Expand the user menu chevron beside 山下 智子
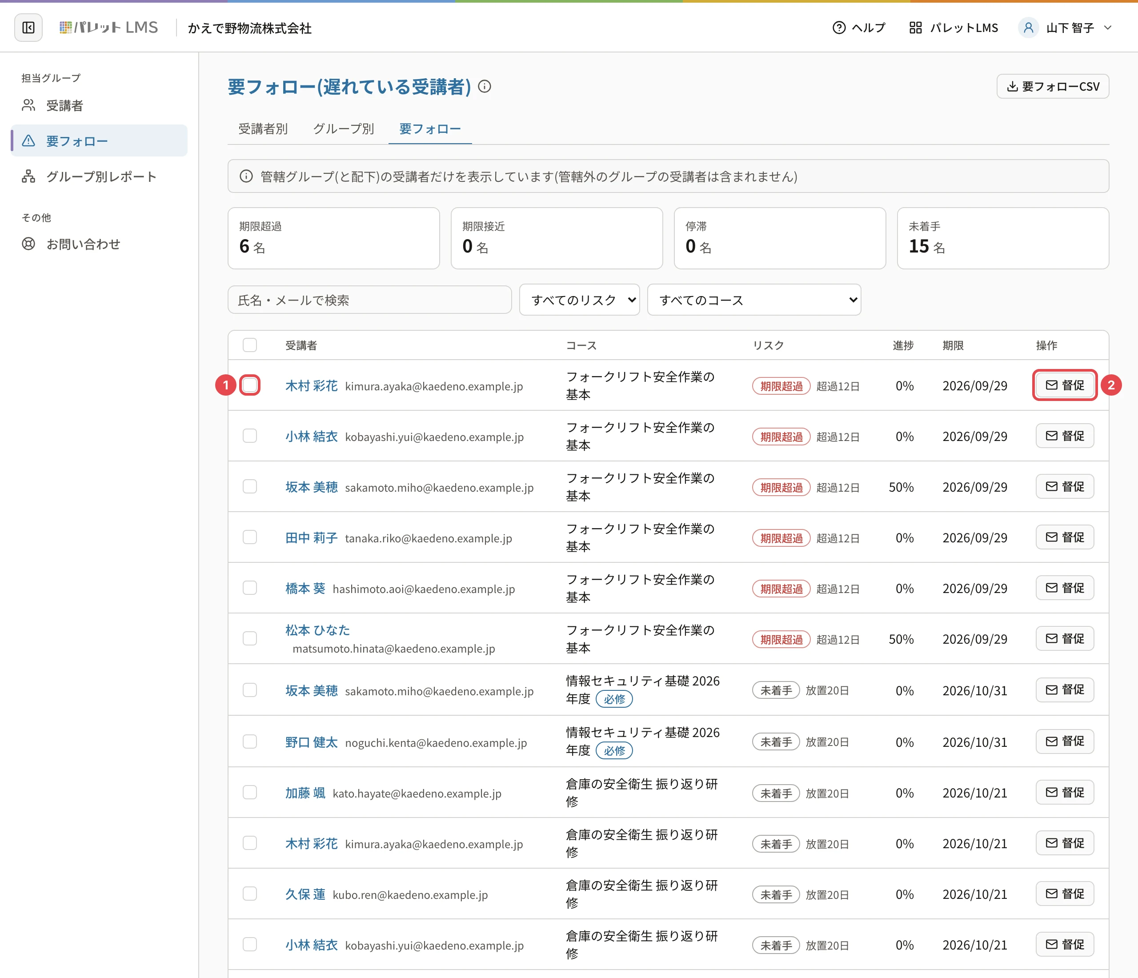Screen dimensions: 1138x978 [x=1108, y=28]
